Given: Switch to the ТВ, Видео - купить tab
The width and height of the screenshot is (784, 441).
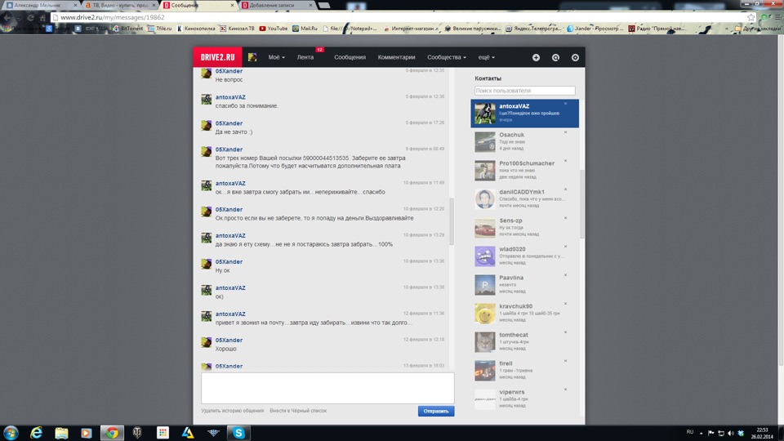Looking at the screenshot, I should pos(120,5).
